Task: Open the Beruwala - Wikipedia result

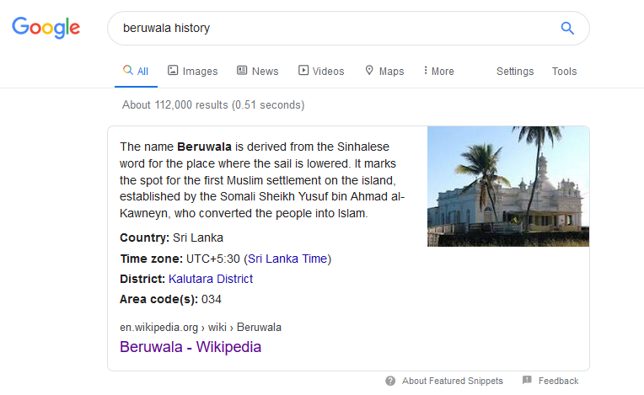Action: tap(191, 347)
